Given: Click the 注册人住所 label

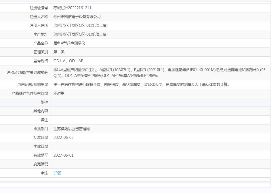Looking at the screenshot, I should pos(39,25).
